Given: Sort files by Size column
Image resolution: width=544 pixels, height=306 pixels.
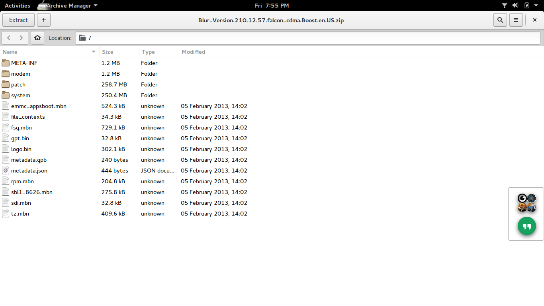Looking at the screenshot, I should pyautogui.click(x=119, y=52).
